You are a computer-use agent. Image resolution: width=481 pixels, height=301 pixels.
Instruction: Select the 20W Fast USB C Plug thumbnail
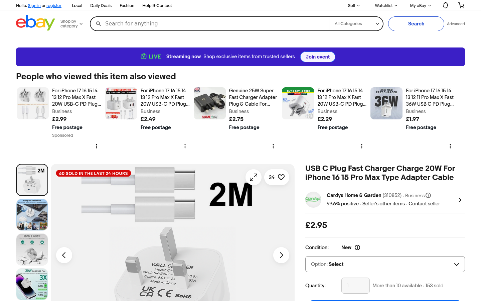[32, 284]
